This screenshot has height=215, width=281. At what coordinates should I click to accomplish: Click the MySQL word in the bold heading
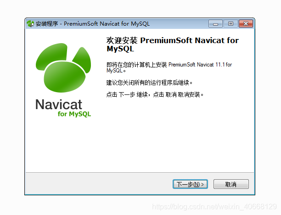(120, 49)
